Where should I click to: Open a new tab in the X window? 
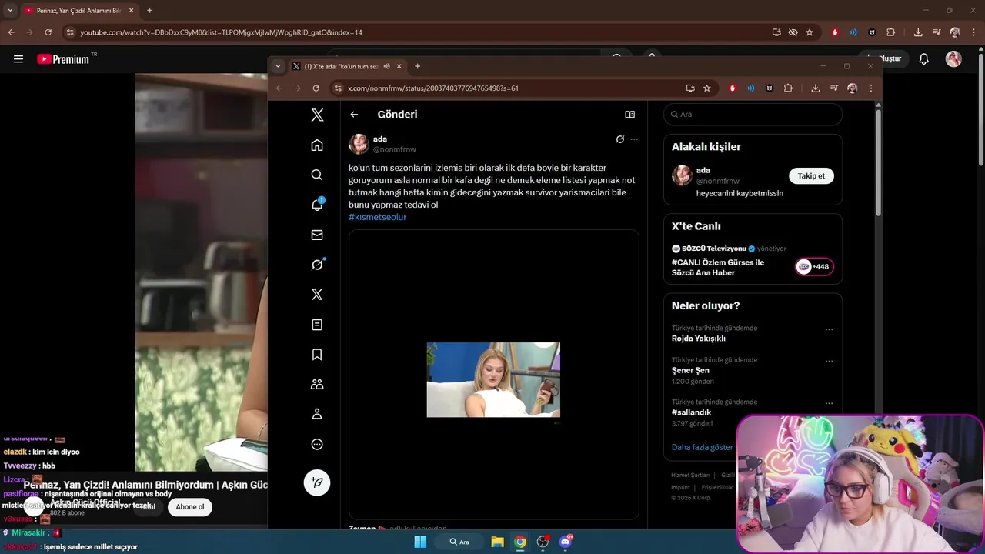coord(417,66)
